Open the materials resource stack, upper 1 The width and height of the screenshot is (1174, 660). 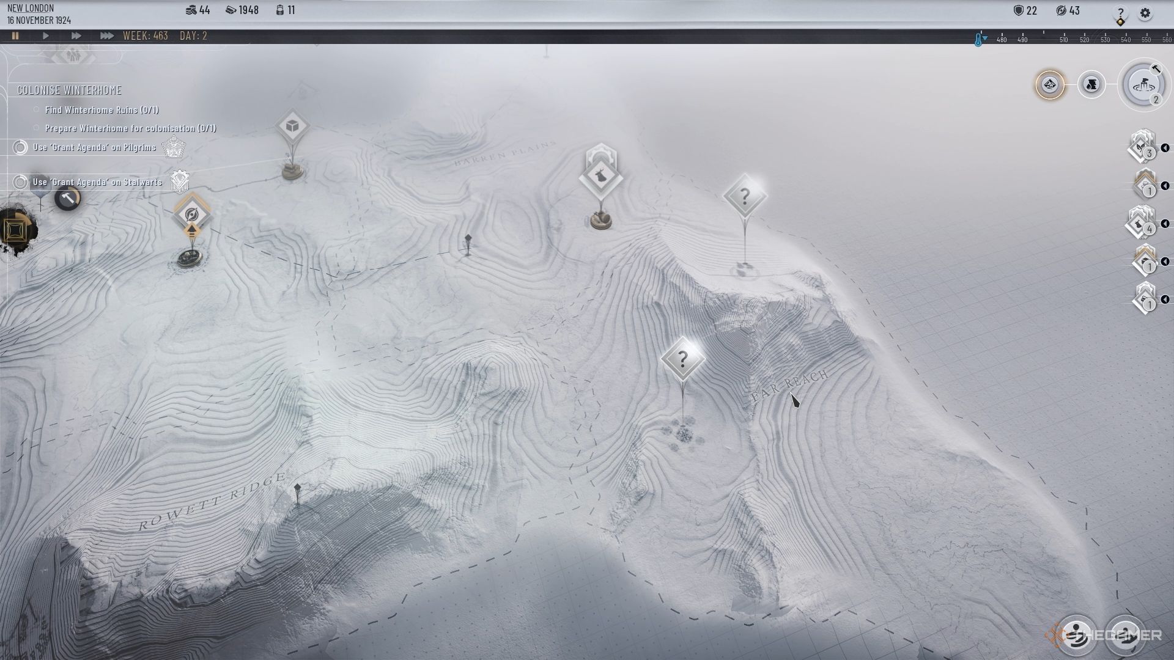[1144, 185]
